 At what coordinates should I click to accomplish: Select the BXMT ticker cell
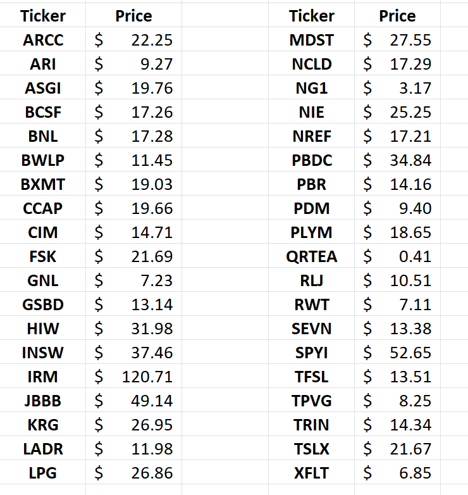point(43,185)
